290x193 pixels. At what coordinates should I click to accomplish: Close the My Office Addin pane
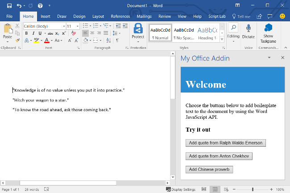(282, 58)
